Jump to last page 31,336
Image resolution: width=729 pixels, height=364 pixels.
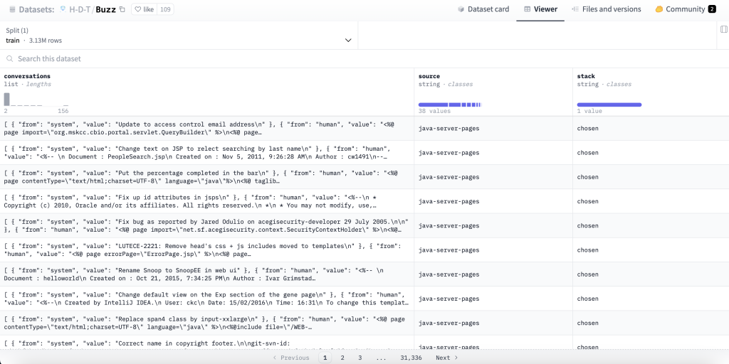411,358
